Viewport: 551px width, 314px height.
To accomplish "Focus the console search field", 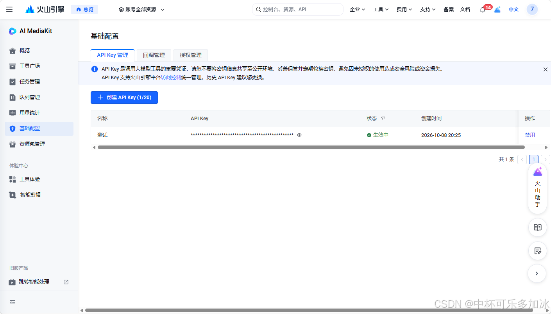I will coord(297,9).
